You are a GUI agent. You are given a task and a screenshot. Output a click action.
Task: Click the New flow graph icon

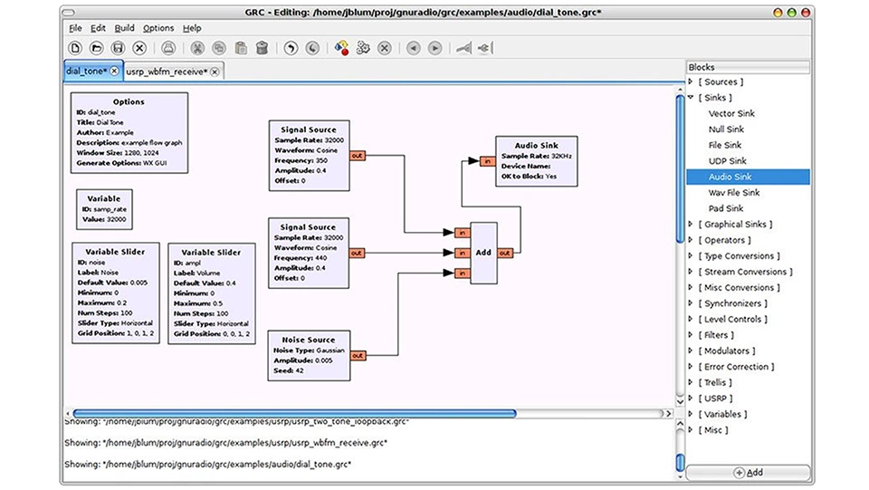[74, 48]
